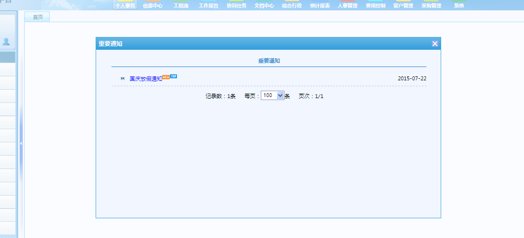Open the 个人事务 menu

(125, 6)
